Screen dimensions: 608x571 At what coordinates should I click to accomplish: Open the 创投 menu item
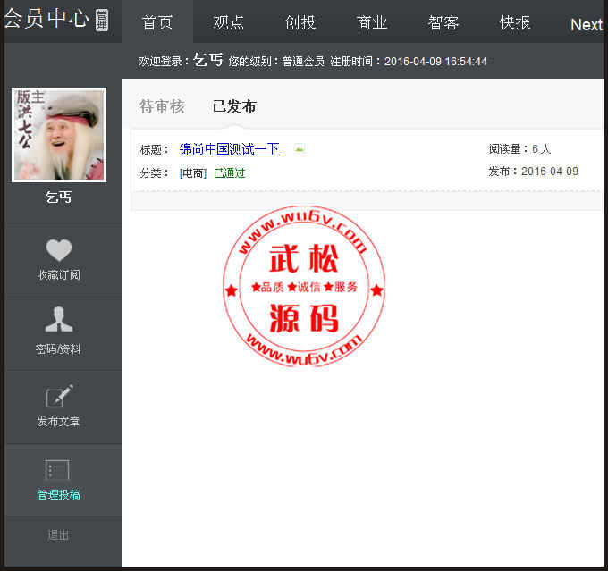click(300, 22)
